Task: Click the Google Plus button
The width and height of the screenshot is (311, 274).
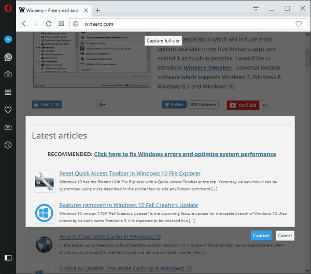Action: pos(103,105)
